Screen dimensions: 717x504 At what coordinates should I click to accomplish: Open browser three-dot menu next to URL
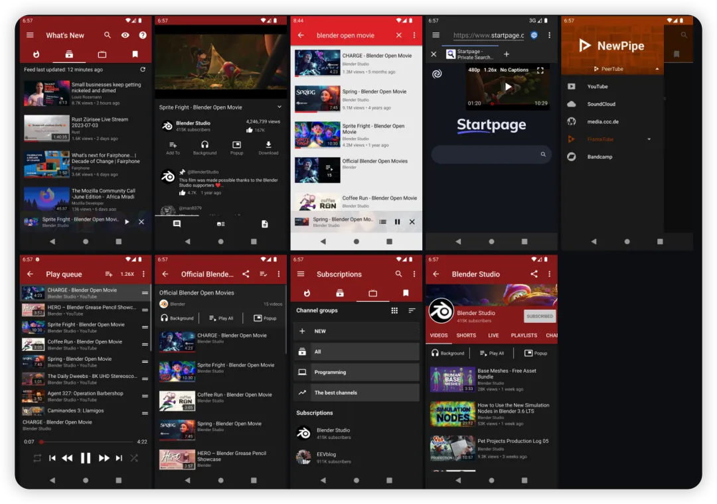(x=549, y=35)
